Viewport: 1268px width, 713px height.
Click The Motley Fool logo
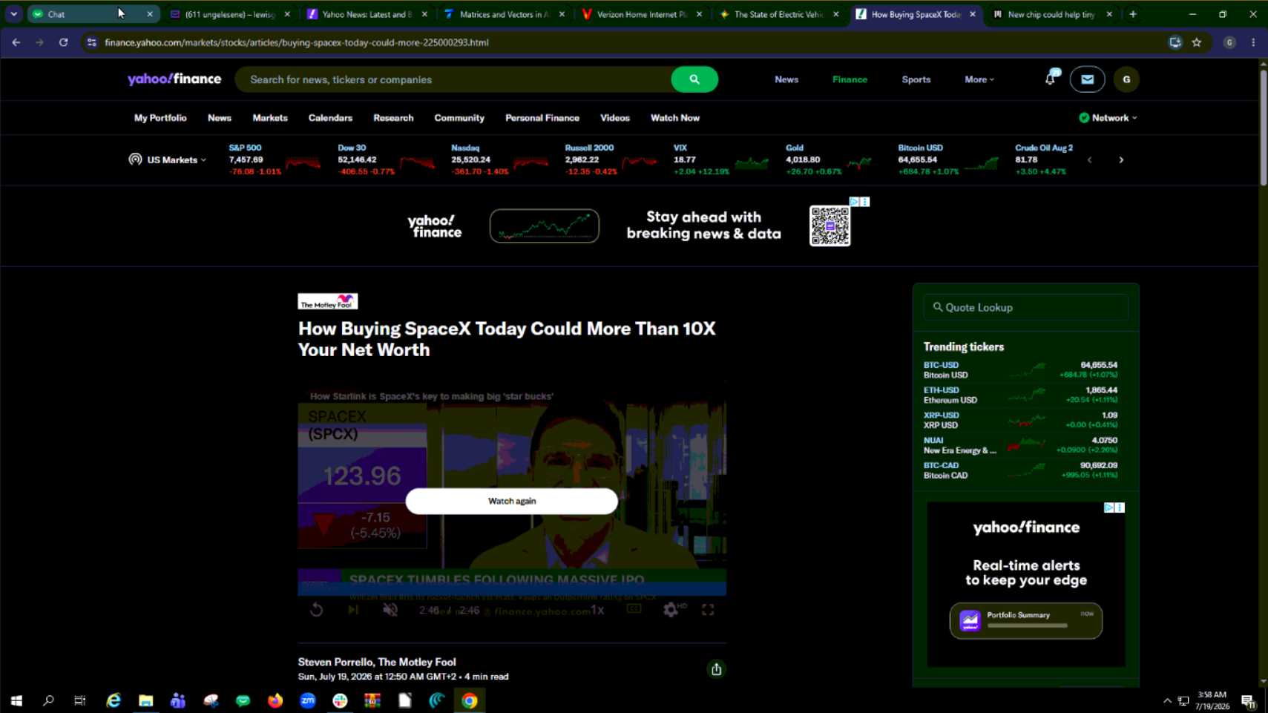(328, 301)
